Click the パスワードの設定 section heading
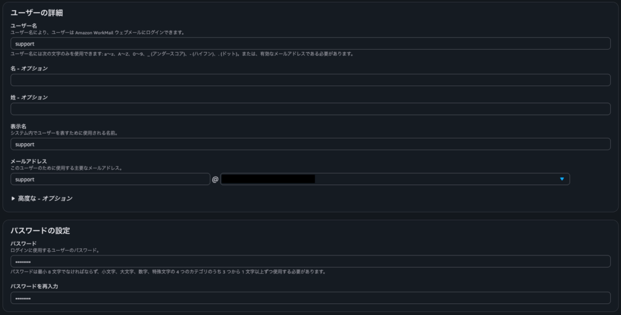Viewport: 621px width, 315px height. (40, 231)
